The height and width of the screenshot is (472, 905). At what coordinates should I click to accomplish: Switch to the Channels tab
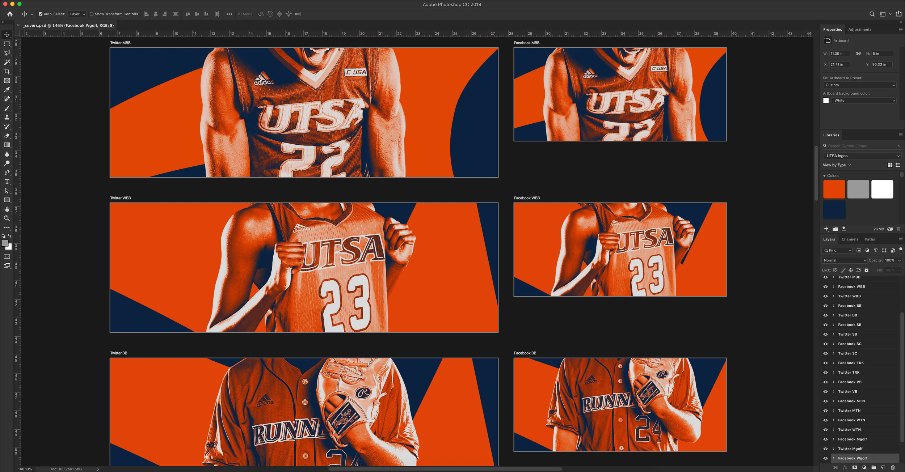pyautogui.click(x=850, y=239)
